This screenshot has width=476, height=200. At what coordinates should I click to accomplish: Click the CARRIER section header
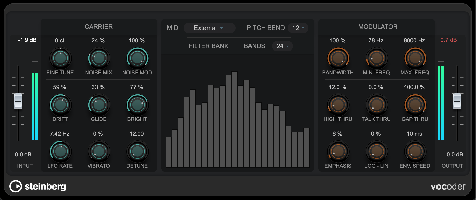pyautogui.click(x=99, y=27)
